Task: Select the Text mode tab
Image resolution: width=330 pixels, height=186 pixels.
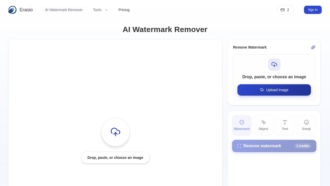Action: pyautogui.click(x=285, y=125)
